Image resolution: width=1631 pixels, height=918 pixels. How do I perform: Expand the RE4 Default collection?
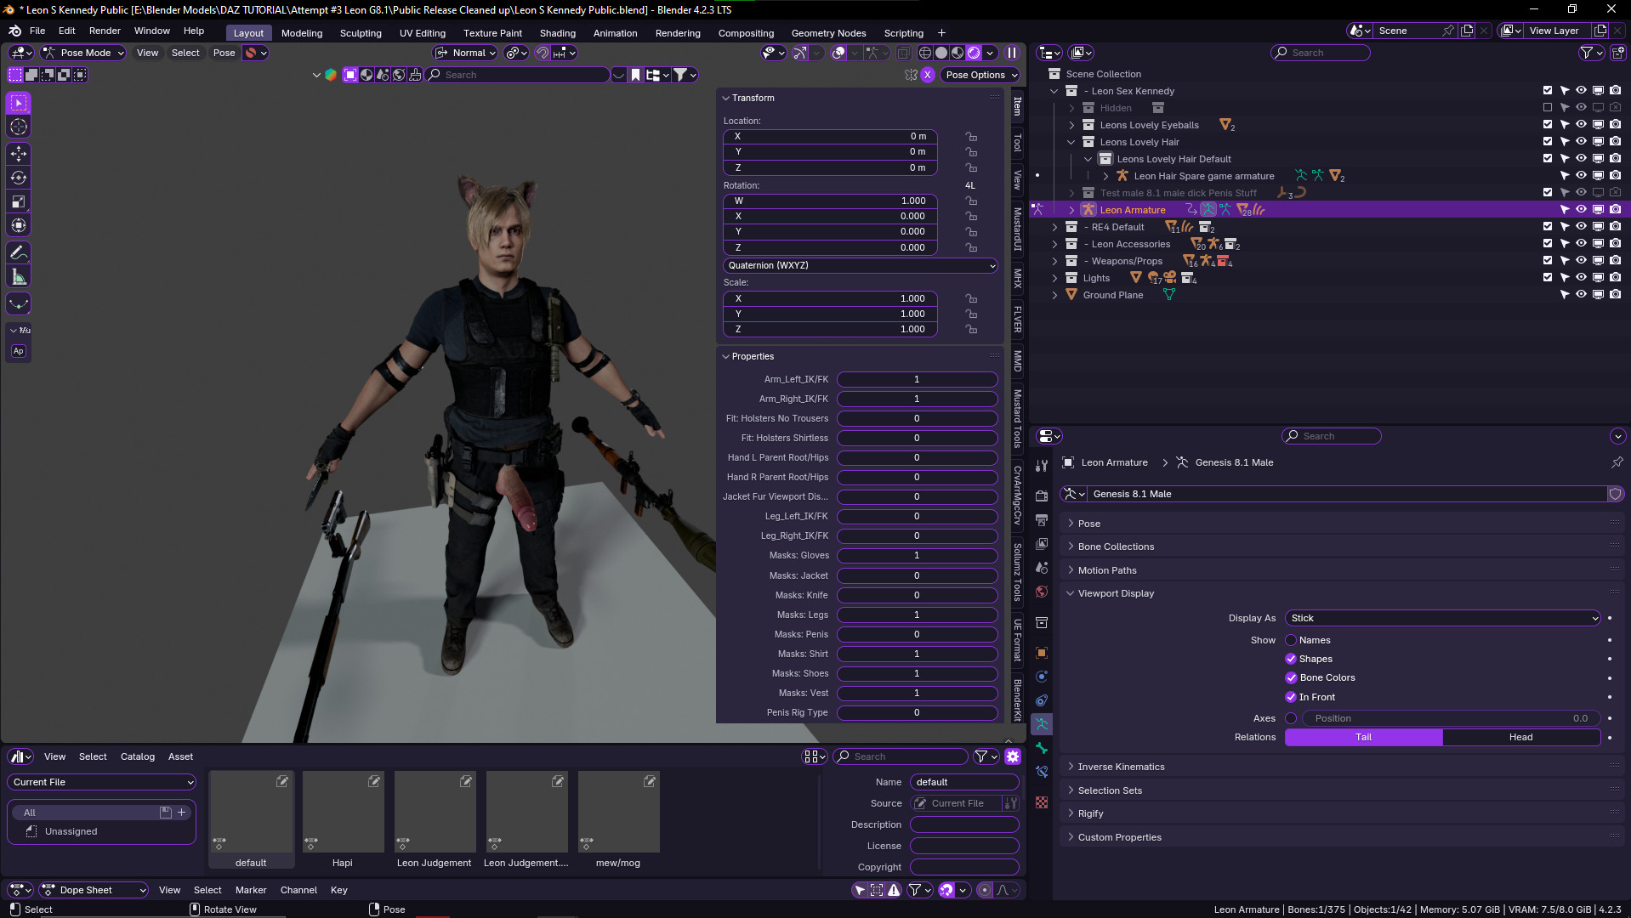[1054, 227]
